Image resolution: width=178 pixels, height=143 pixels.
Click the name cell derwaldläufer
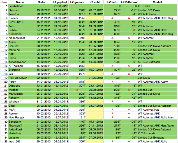[x=20, y=62]
